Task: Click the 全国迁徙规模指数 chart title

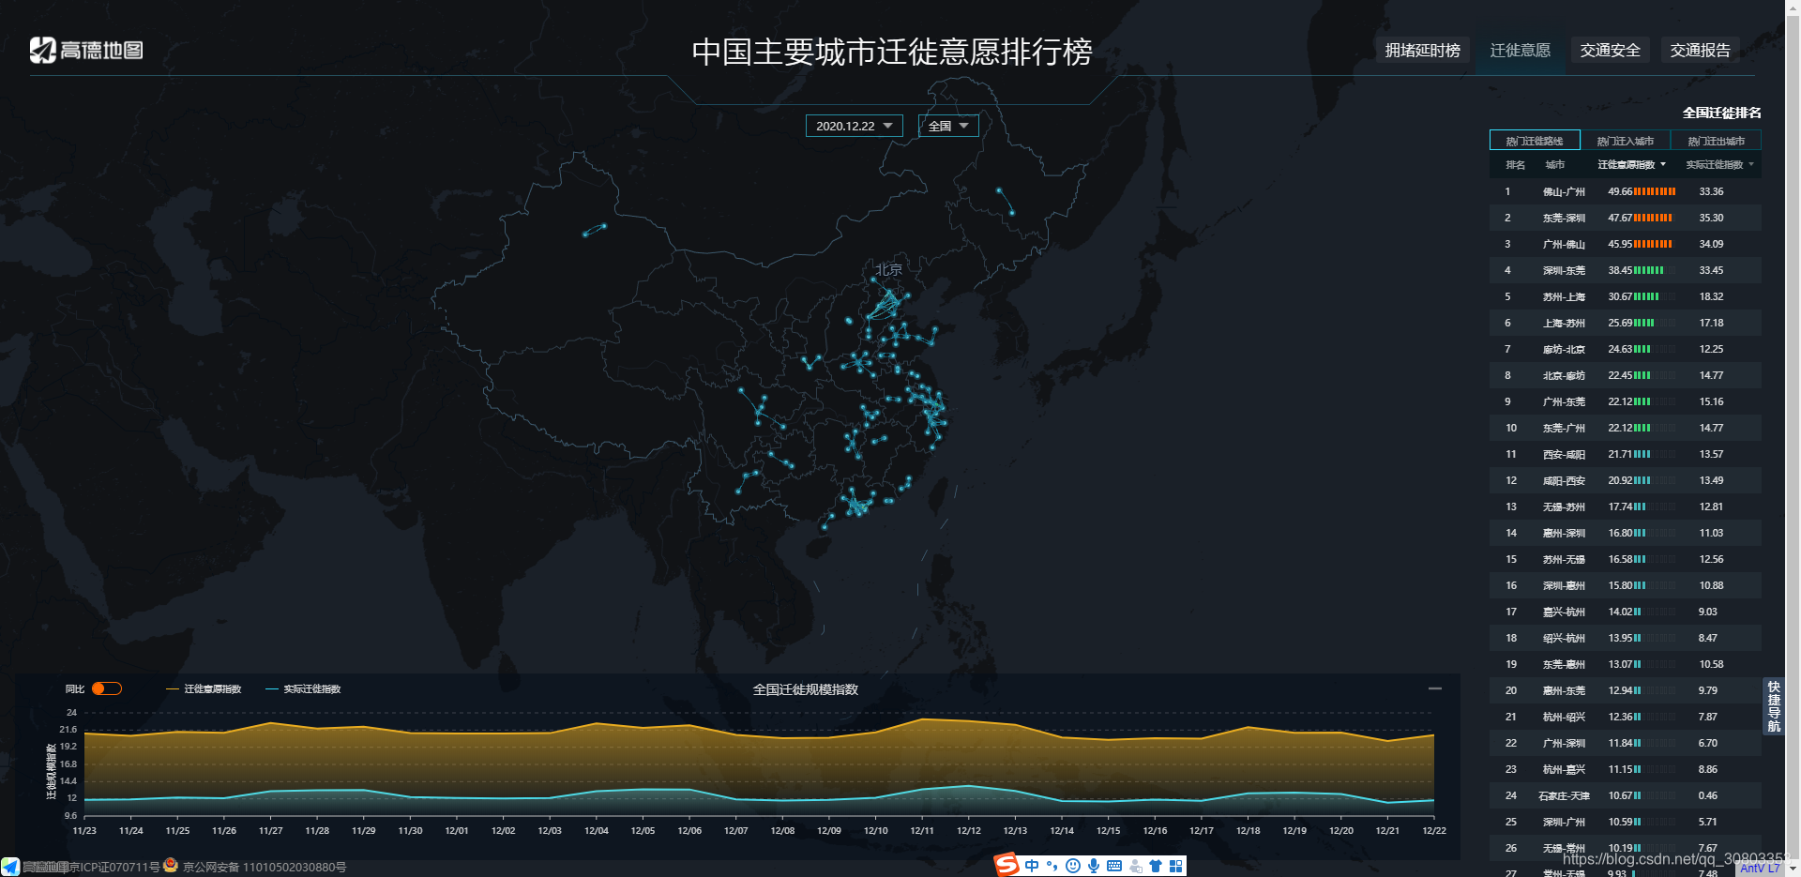Action: pyautogui.click(x=806, y=689)
